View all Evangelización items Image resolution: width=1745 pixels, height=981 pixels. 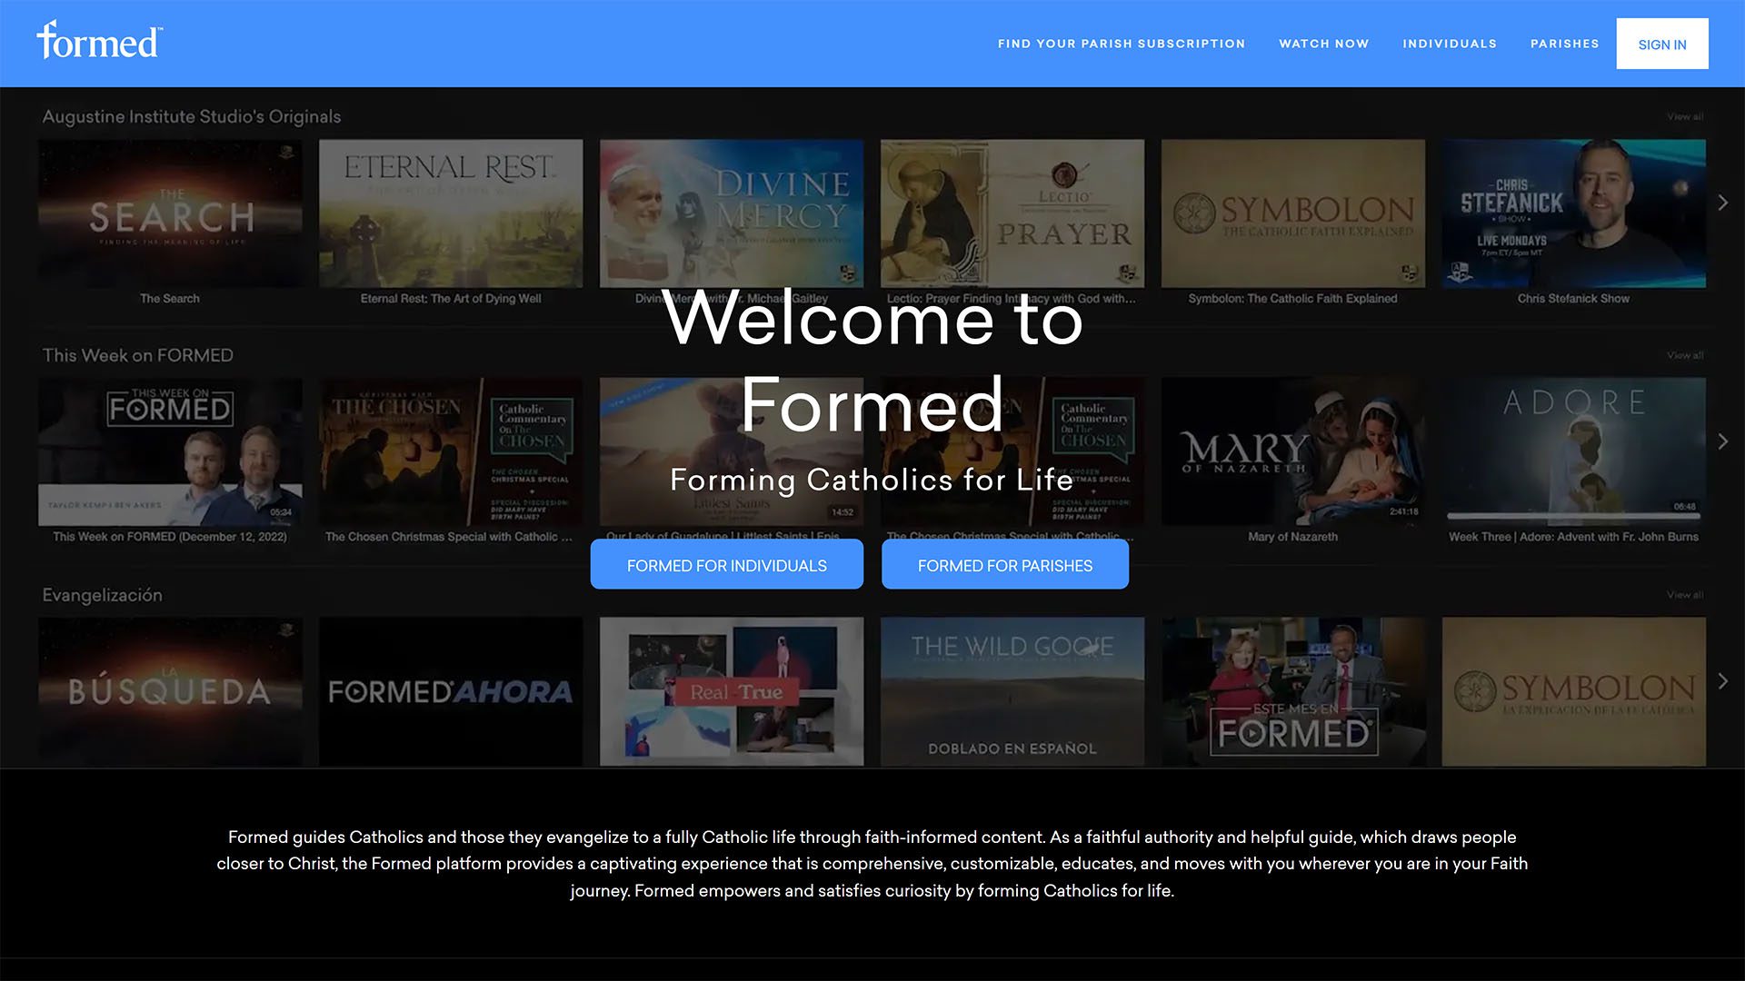coord(1685,595)
